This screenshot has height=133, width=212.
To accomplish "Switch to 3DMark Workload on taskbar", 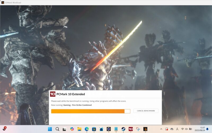I will (145, 129).
